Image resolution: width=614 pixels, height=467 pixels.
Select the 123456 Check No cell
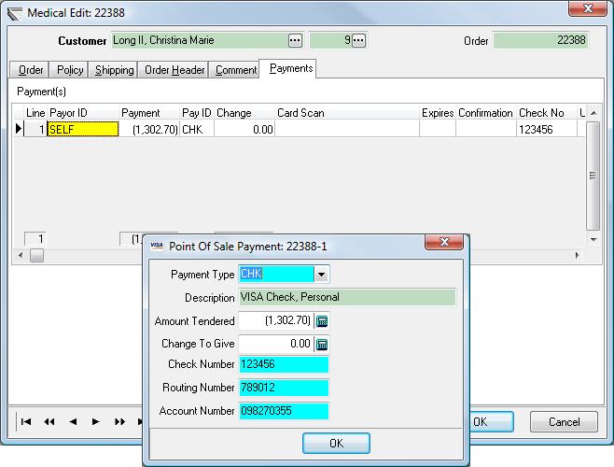pos(546,129)
